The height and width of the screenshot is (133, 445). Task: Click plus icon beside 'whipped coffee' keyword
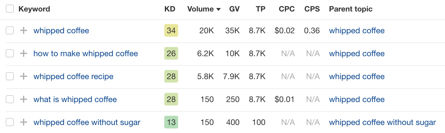pos(24,31)
